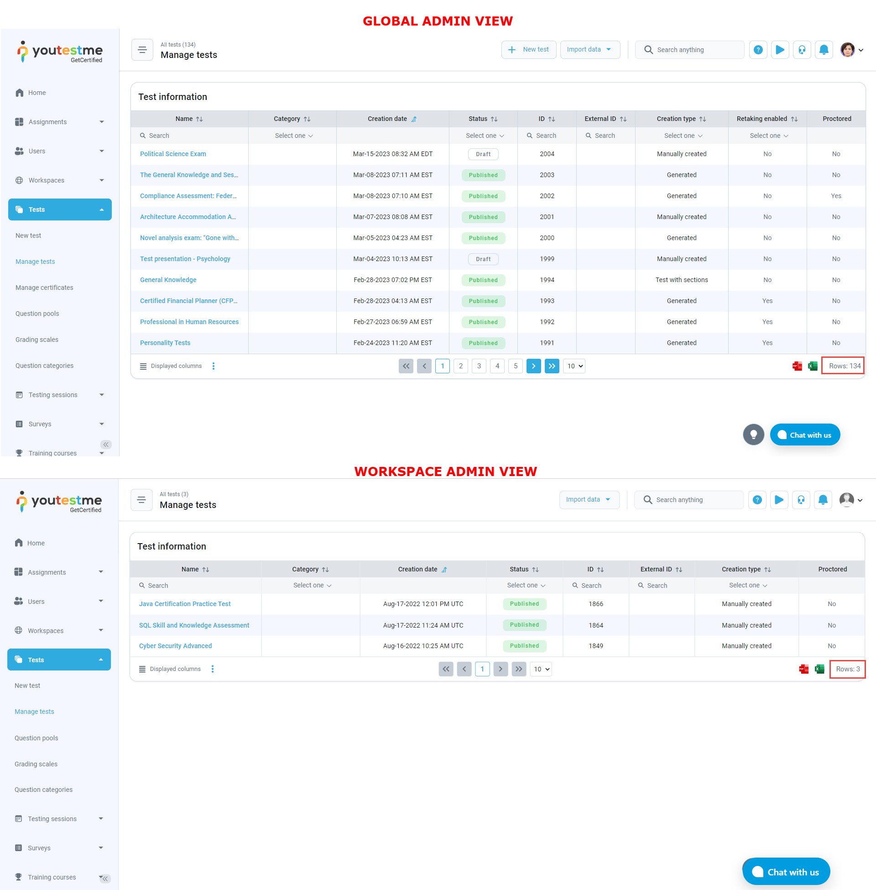The height and width of the screenshot is (890, 876).
Task: Open notifications bell in global admin header
Action: coord(824,50)
